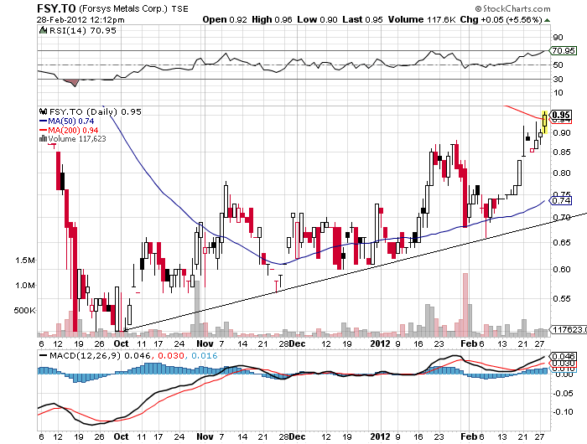Click the 2012 label on price chart axis
Image resolution: width=587 pixels, height=444 pixels.
click(380, 343)
